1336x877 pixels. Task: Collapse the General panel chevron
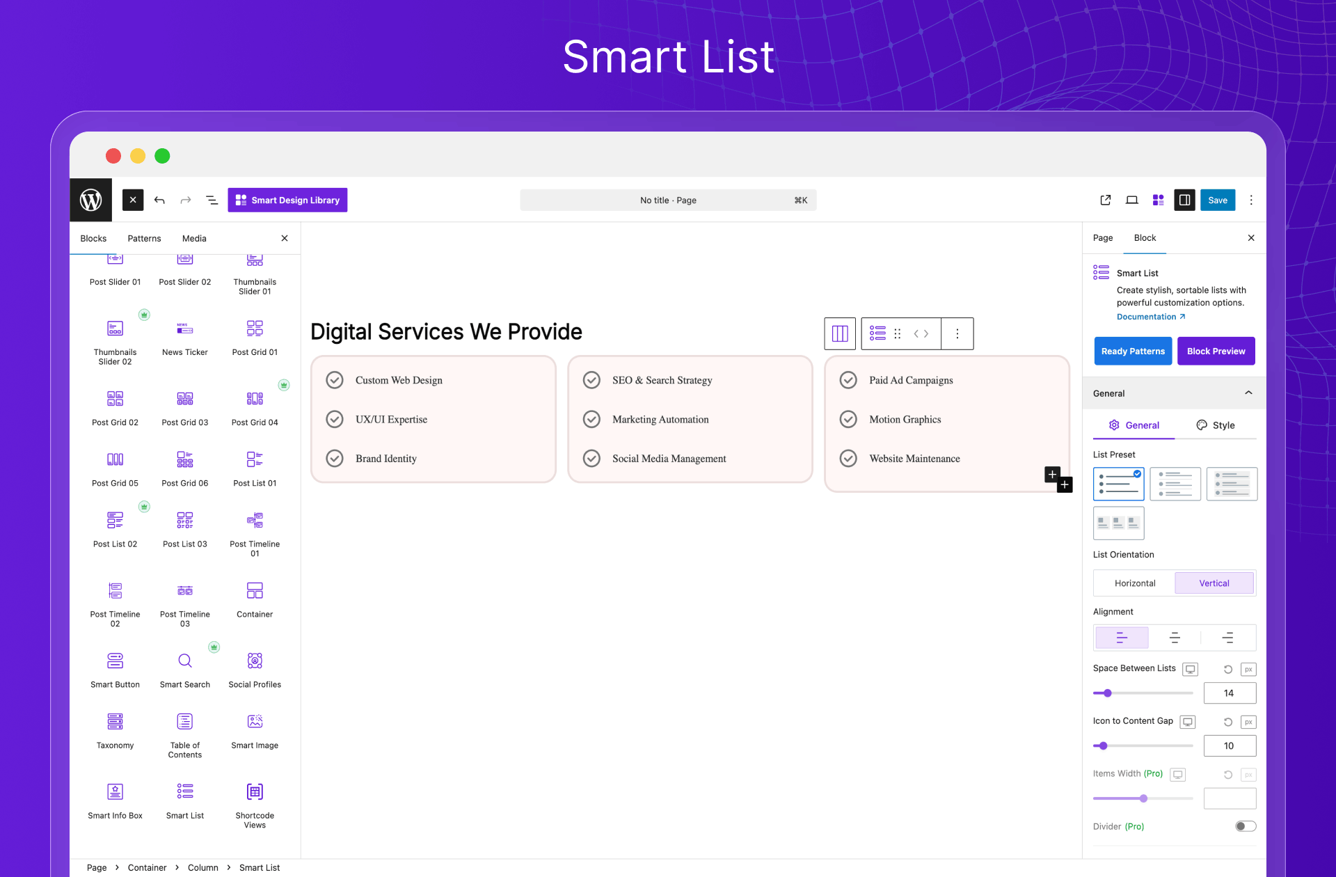click(1248, 393)
